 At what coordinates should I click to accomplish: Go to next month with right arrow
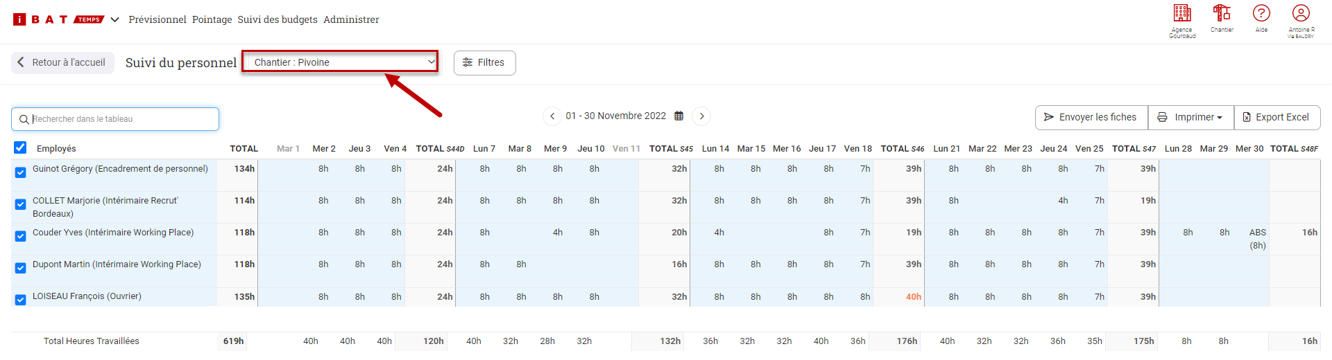pyautogui.click(x=702, y=116)
